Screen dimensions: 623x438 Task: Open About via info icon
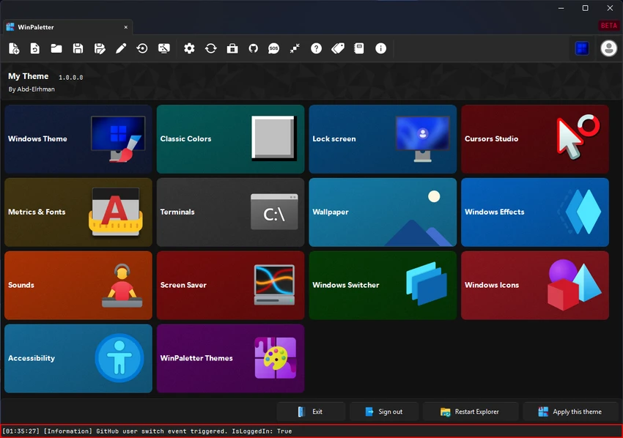tap(380, 48)
